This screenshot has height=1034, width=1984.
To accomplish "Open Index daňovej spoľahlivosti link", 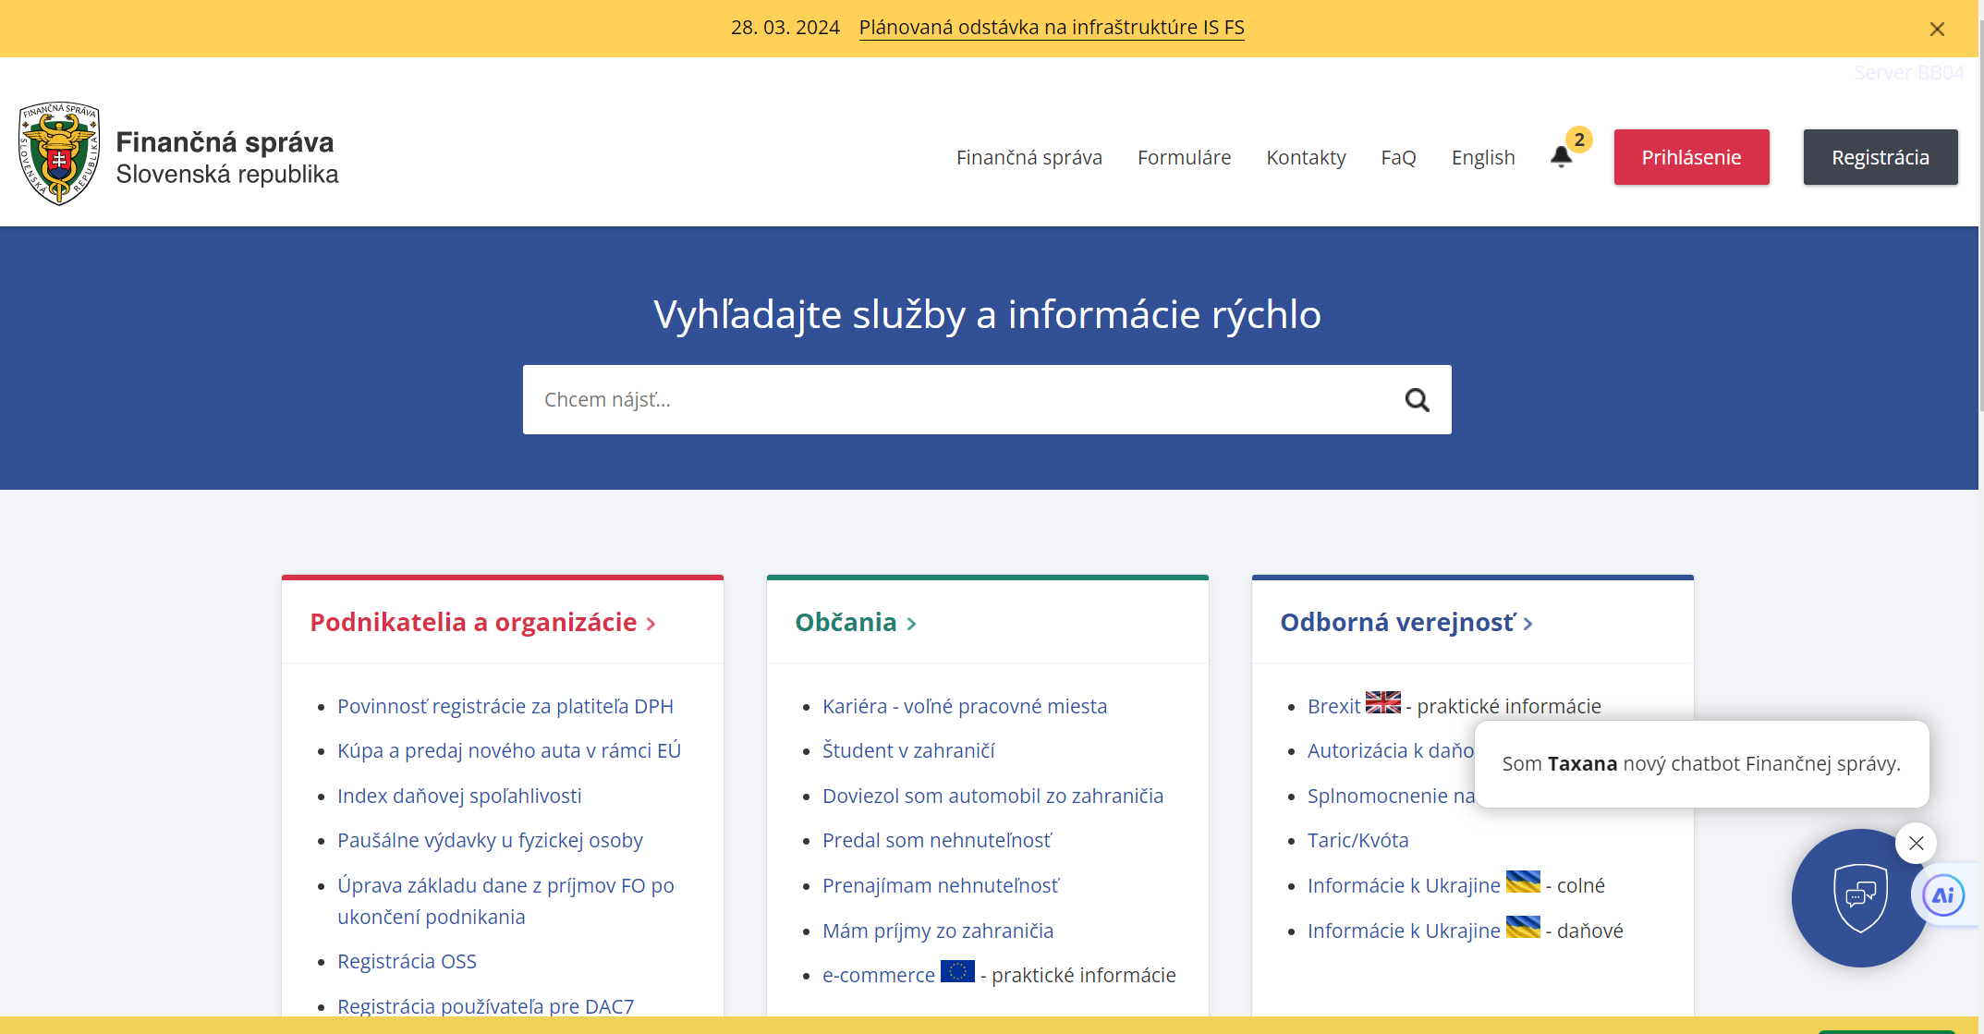I will point(459,797).
